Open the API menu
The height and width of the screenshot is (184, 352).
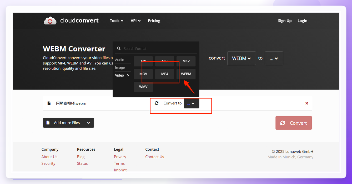[x=136, y=21]
